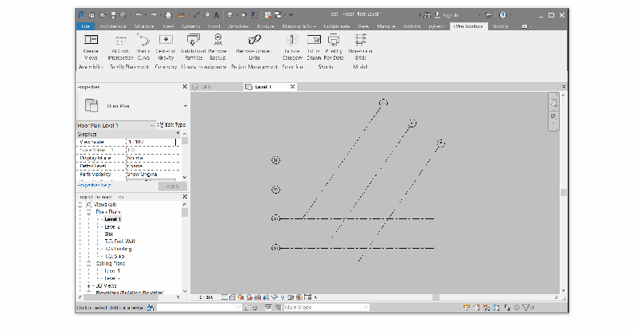This screenshot has width=637, height=330.
Task: Open the Center of Gravity tool
Action: (166, 47)
